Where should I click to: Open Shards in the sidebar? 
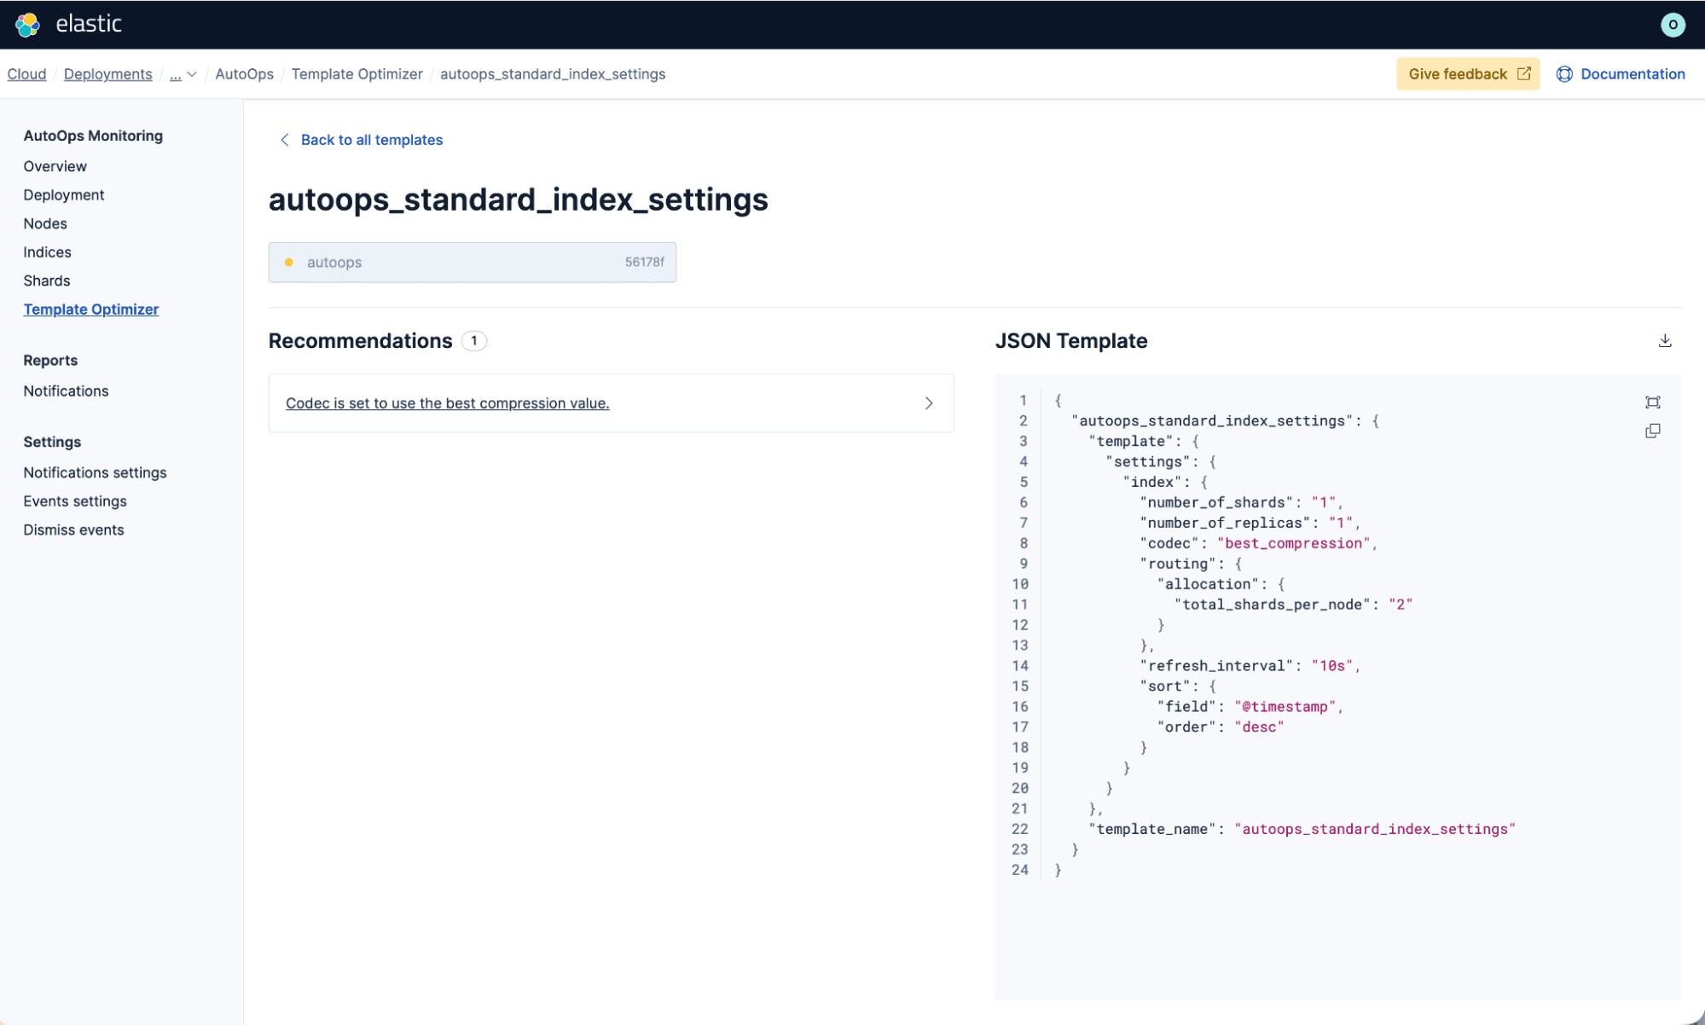[x=47, y=281]
